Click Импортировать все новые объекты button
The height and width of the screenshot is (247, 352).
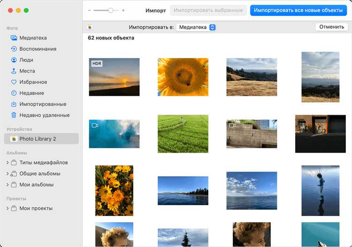(x=298, y=10)
